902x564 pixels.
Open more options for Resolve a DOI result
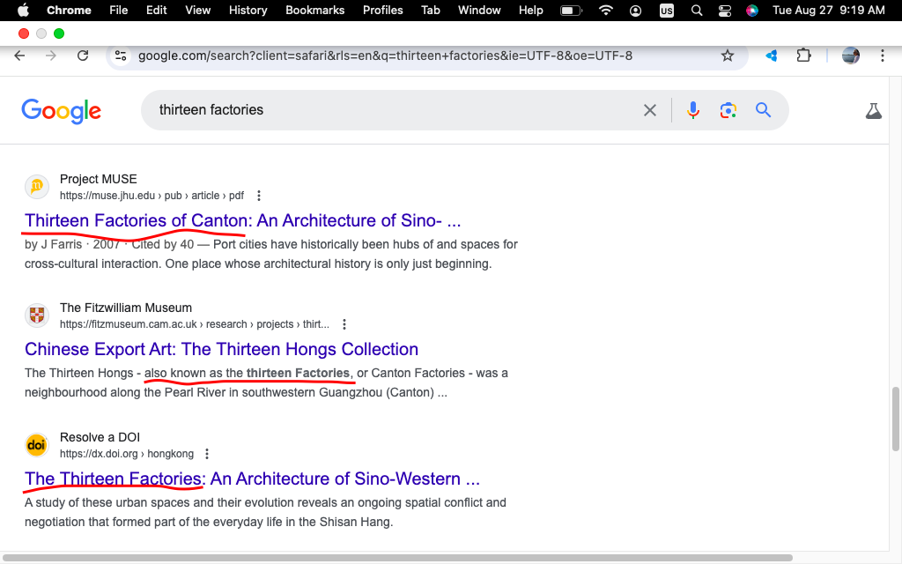[x=207, y=454]
